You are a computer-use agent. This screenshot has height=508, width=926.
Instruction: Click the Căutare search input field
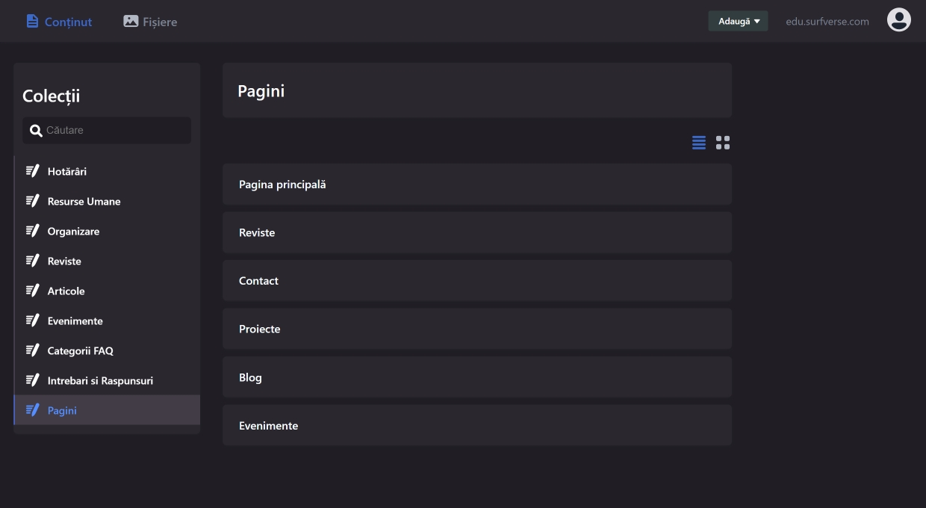pos(106,130)
